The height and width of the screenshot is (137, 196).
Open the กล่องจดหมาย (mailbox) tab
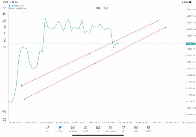point(111,129)
